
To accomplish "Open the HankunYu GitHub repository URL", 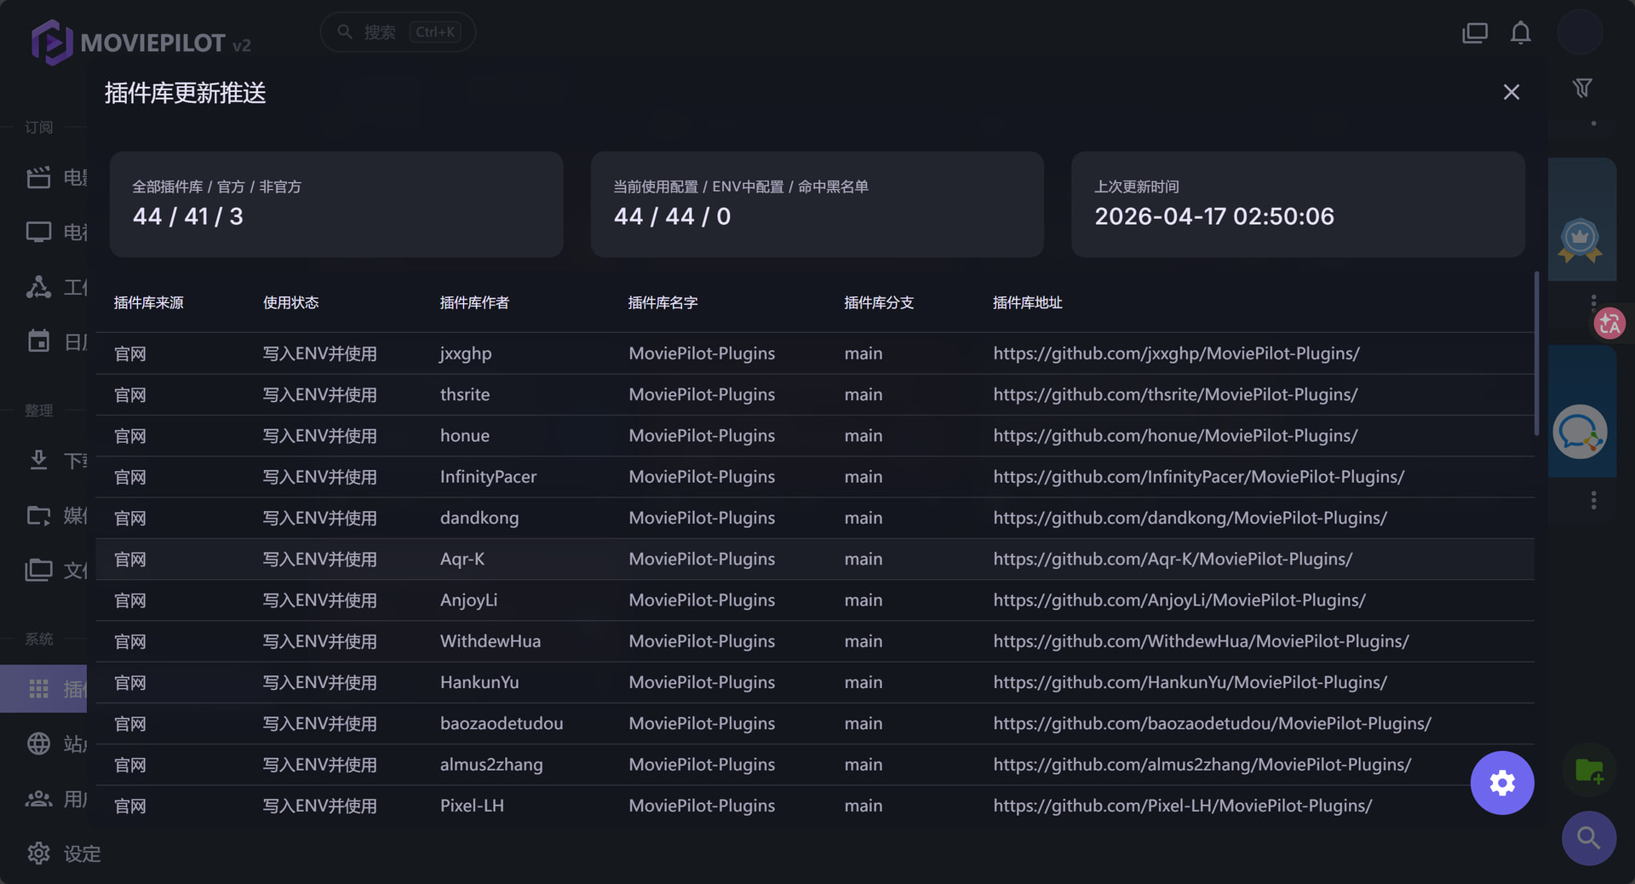I will click(1190, 682).
